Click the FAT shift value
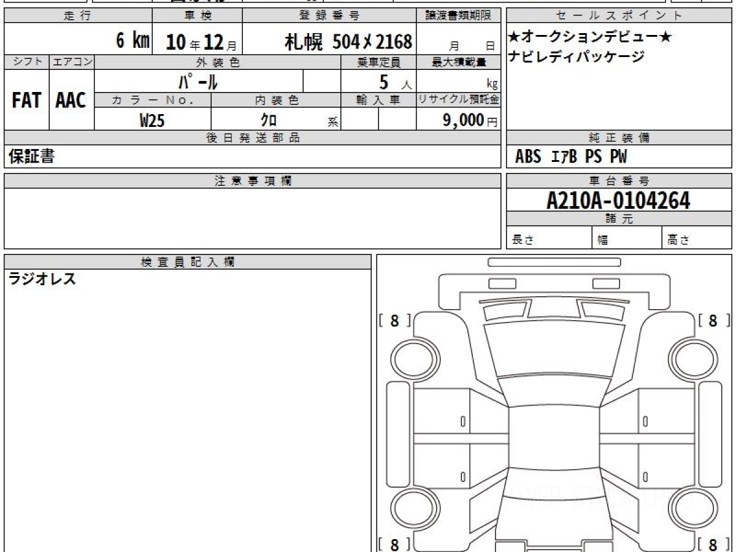The width and height of the screenshot is (736, 552). click(x=26, y=101)
